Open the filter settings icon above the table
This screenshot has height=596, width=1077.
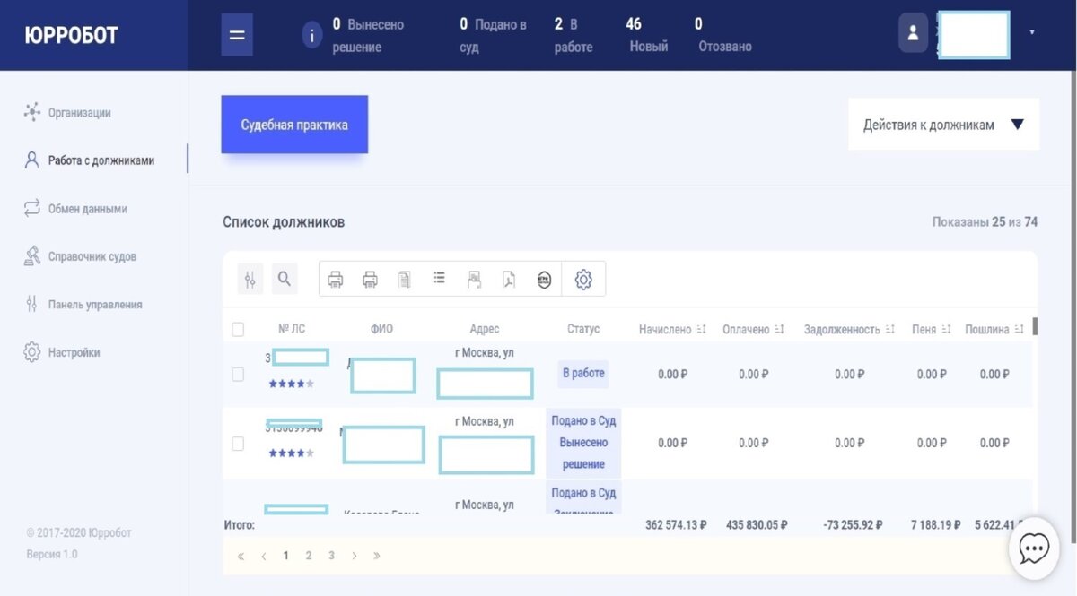[250, 279]
